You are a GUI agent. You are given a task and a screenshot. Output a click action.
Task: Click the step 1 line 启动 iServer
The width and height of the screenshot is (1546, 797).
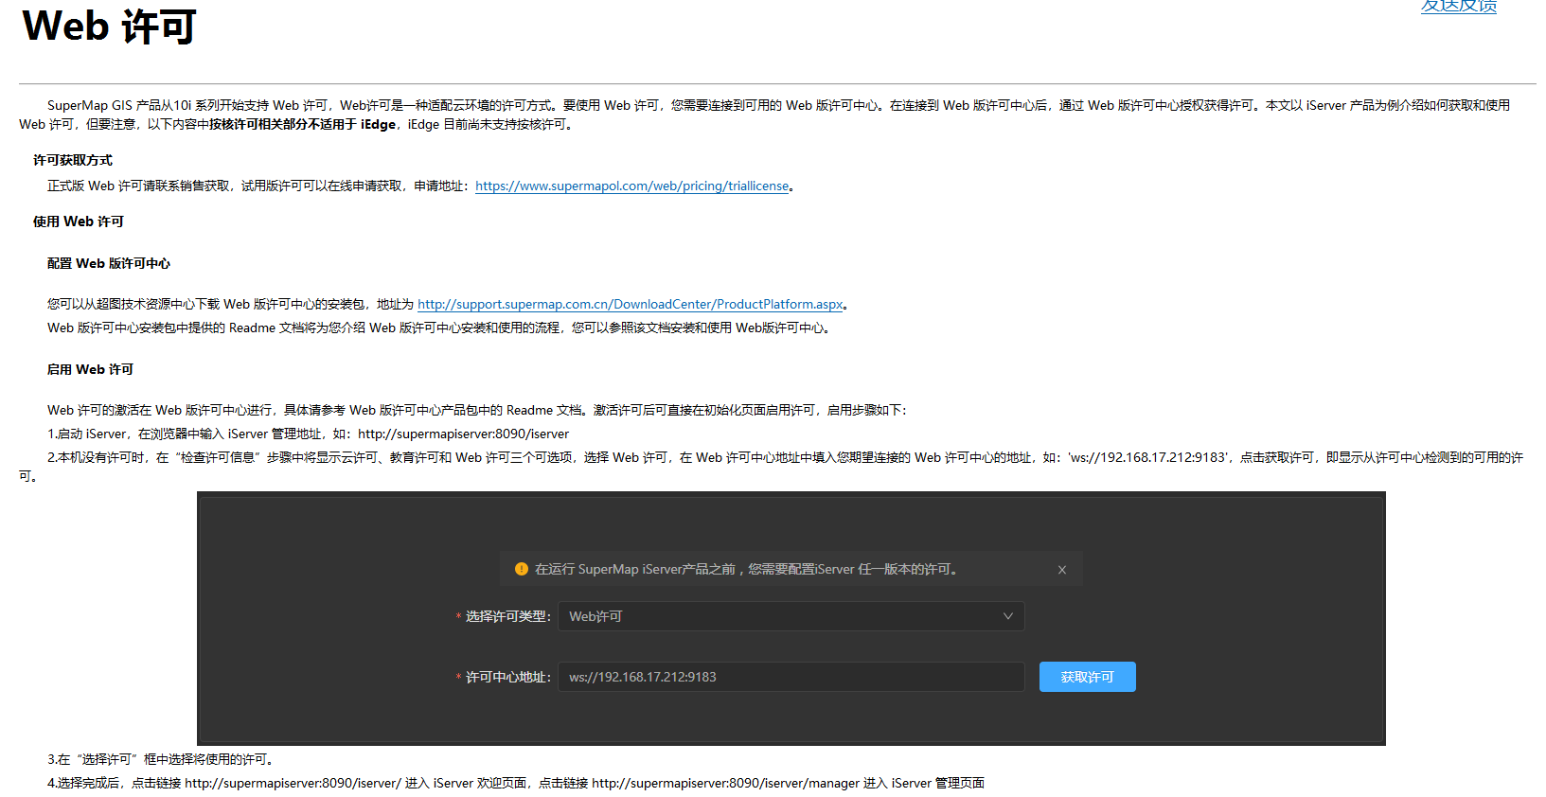[309, 434]
